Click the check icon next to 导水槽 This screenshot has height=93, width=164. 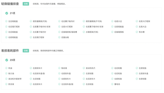pos(137,32)
